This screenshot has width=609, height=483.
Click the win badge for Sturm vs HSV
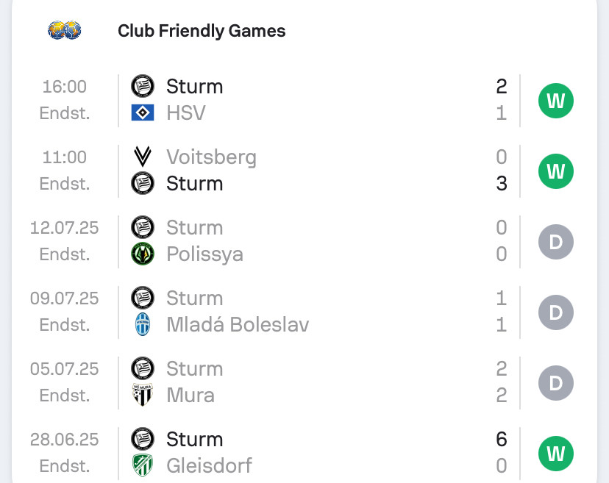(x=556, y=101)
